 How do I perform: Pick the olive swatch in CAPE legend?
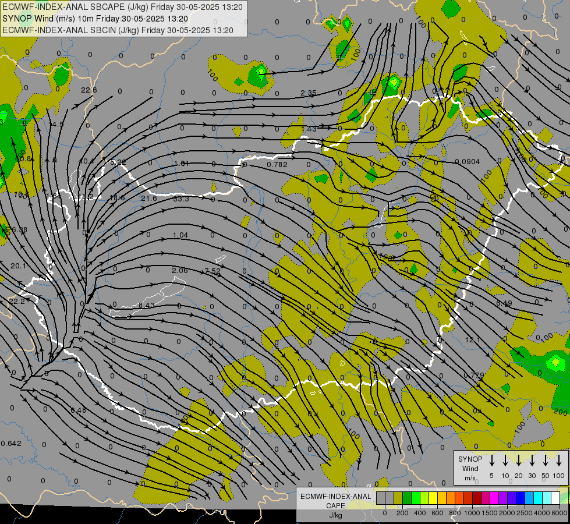click(x=398, y=498)
